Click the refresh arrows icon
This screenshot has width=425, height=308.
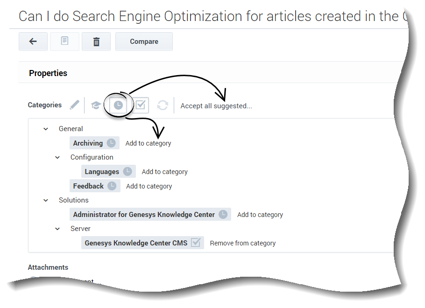pyautogui.click(x=163, y=105)
